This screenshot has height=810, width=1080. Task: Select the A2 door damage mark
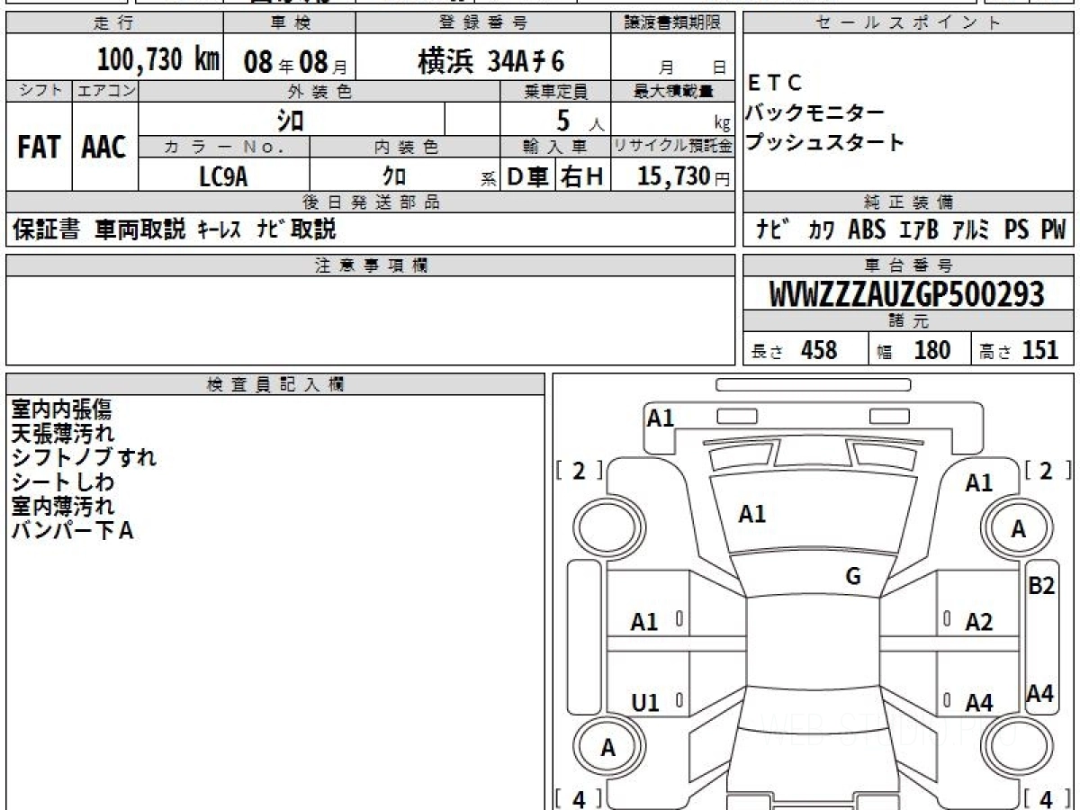(x=978, y=622)
